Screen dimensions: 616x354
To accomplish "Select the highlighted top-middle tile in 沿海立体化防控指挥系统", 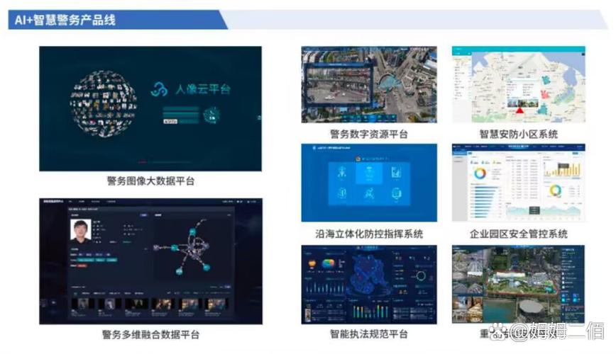I will point(369,173).
